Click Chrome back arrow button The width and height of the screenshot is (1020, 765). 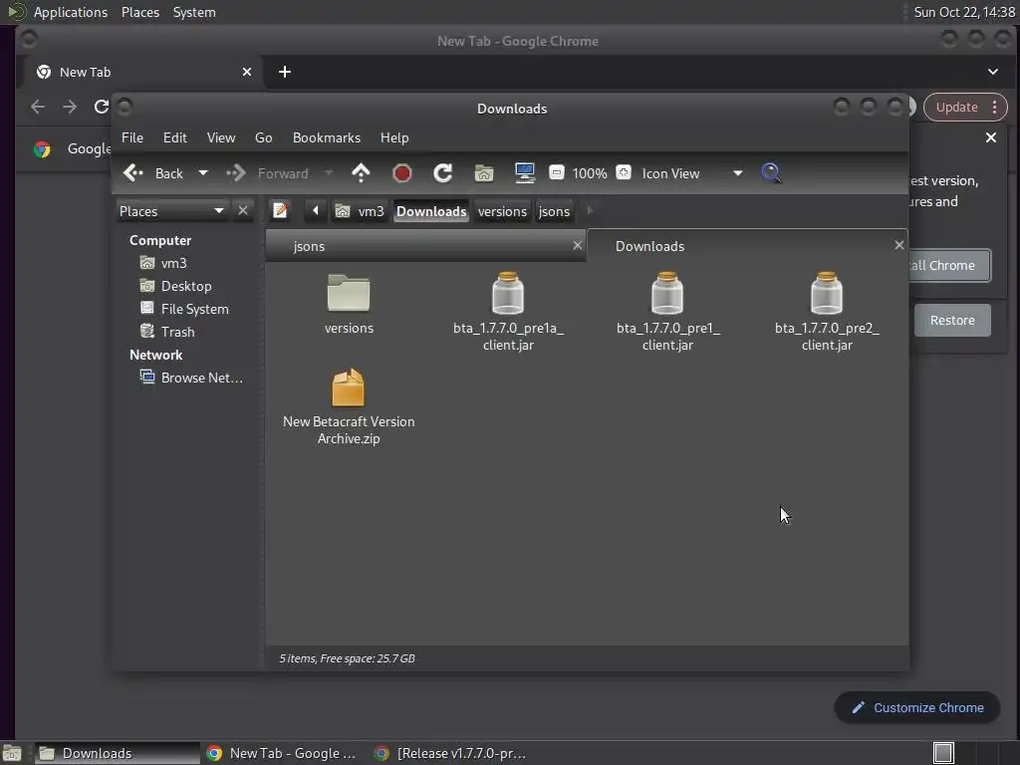[x=38, y=107]
